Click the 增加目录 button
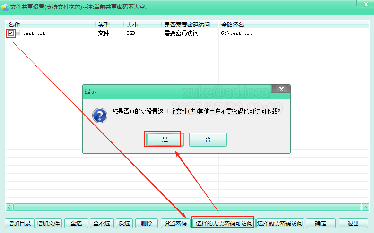This screenshot has height=233, width=374. pos(19,224)
